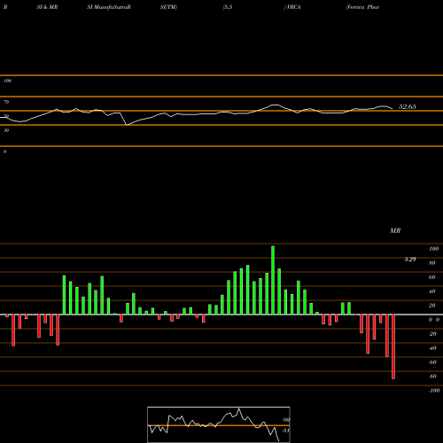Click the MR panel title label

tap(395, 230)
